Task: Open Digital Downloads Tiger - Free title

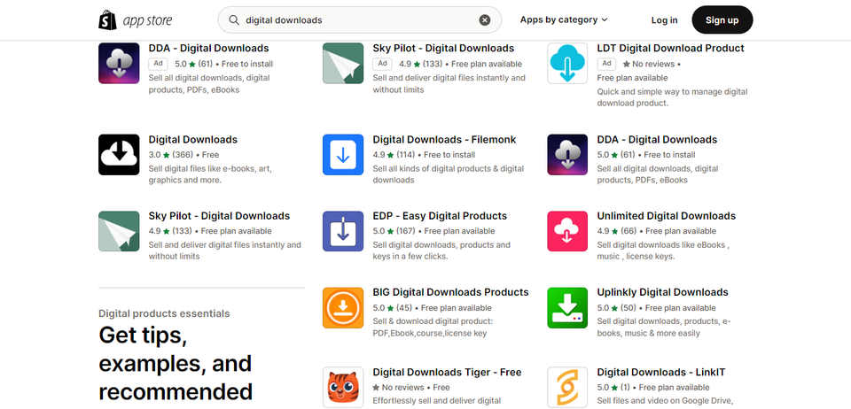Action: [447, 372]
